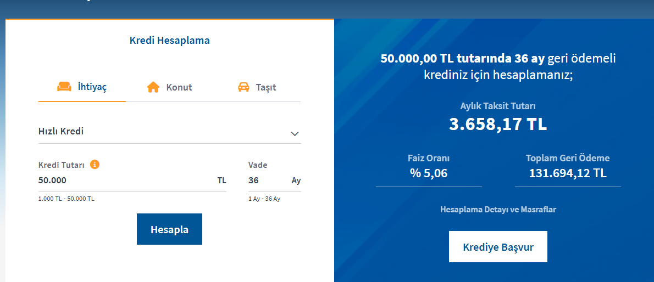
Task: Open Hesaplama Detayı ve Masraflar link
Action: click(498, 210)
